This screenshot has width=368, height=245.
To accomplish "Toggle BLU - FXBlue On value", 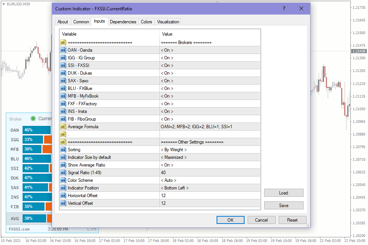I will pos(167,88).
